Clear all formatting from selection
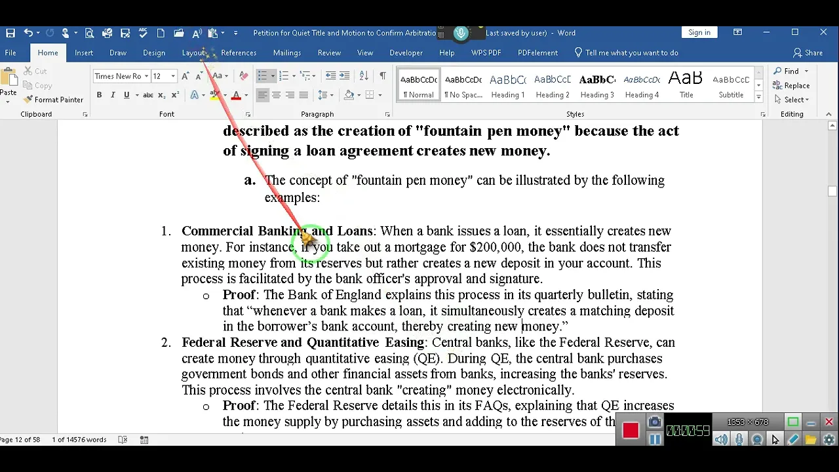Image resolution: width=839 pixels, height=472 pixels. coord(244,76)
